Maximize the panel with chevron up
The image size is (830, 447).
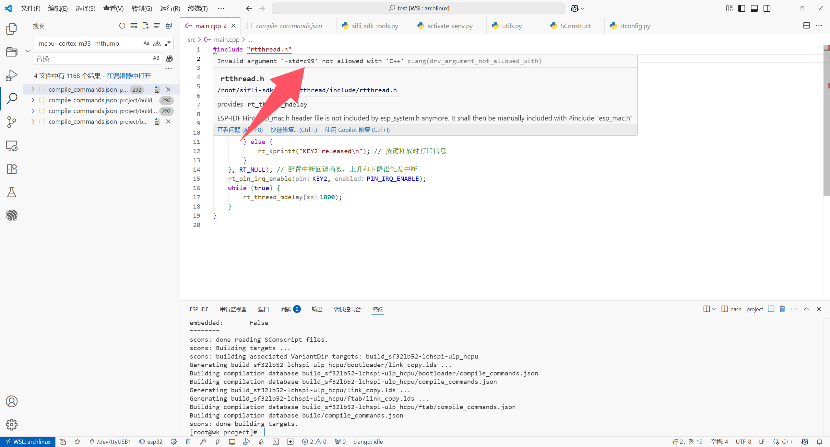[x=806, y=309]
